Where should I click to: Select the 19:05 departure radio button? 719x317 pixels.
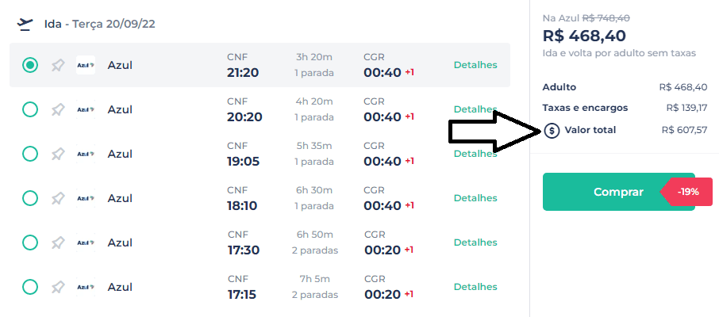pos(30,154)
